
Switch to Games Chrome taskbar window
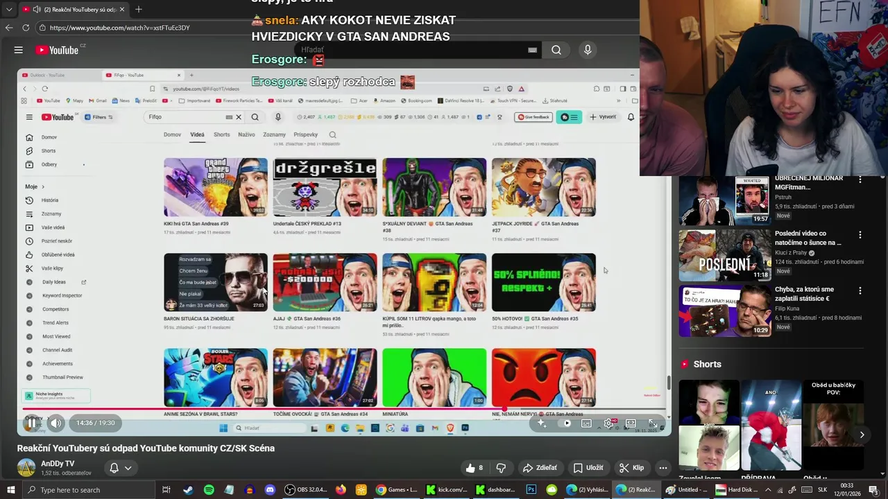pyautogui.click(x=397, y=490)
